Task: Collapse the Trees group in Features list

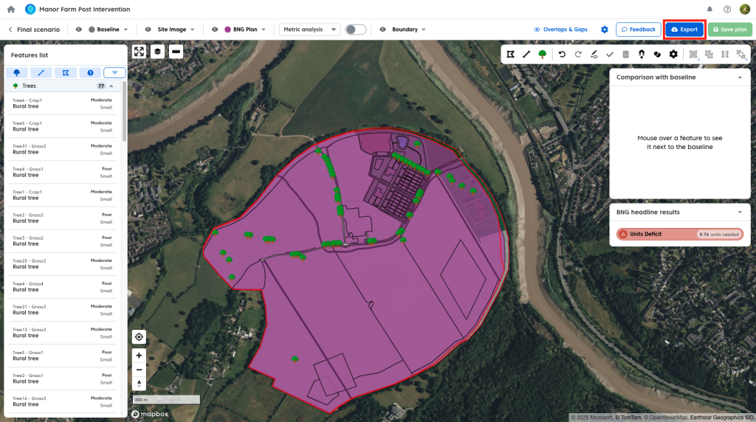Action: (x=111, y=86)
